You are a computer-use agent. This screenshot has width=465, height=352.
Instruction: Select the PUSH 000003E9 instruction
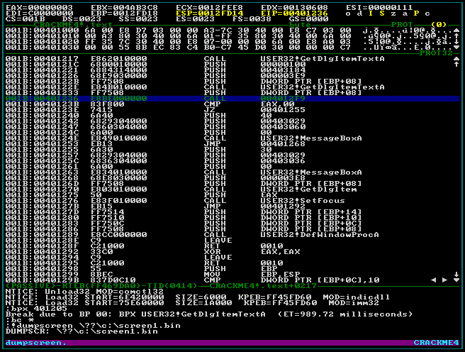[x=232, y=76]
